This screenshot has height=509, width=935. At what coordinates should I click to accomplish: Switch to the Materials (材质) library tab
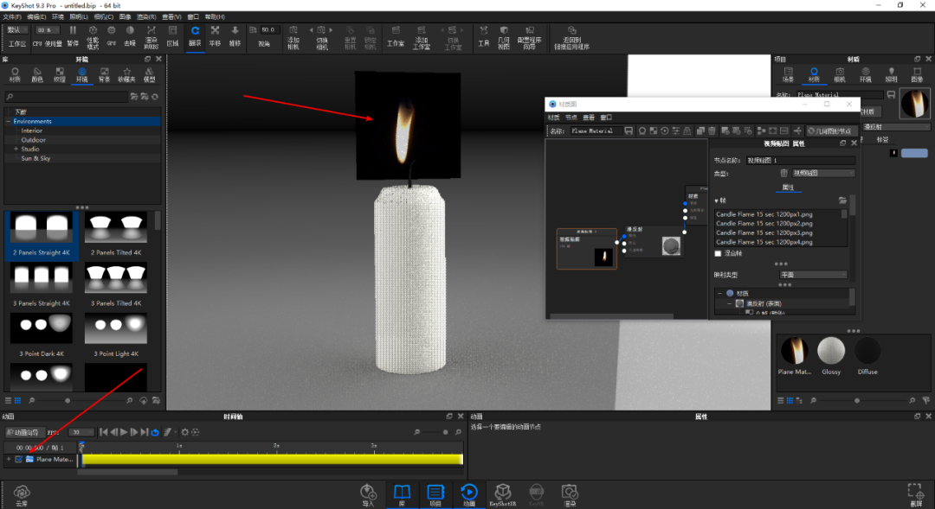[x=15, y=75]
